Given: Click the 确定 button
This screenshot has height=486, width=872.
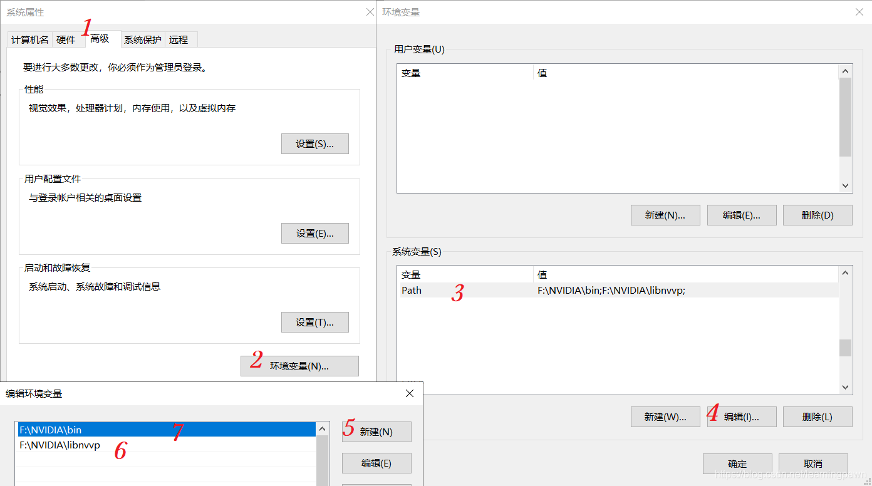Looking at the screenshot, I should 737,463.
